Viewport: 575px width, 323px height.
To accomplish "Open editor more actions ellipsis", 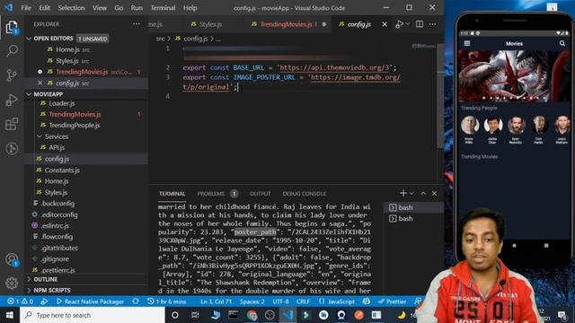I will (433, 24).
